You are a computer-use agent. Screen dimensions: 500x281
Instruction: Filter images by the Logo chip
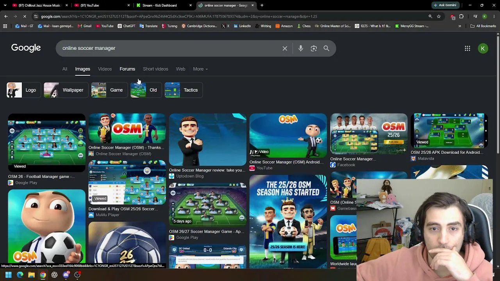23,90
